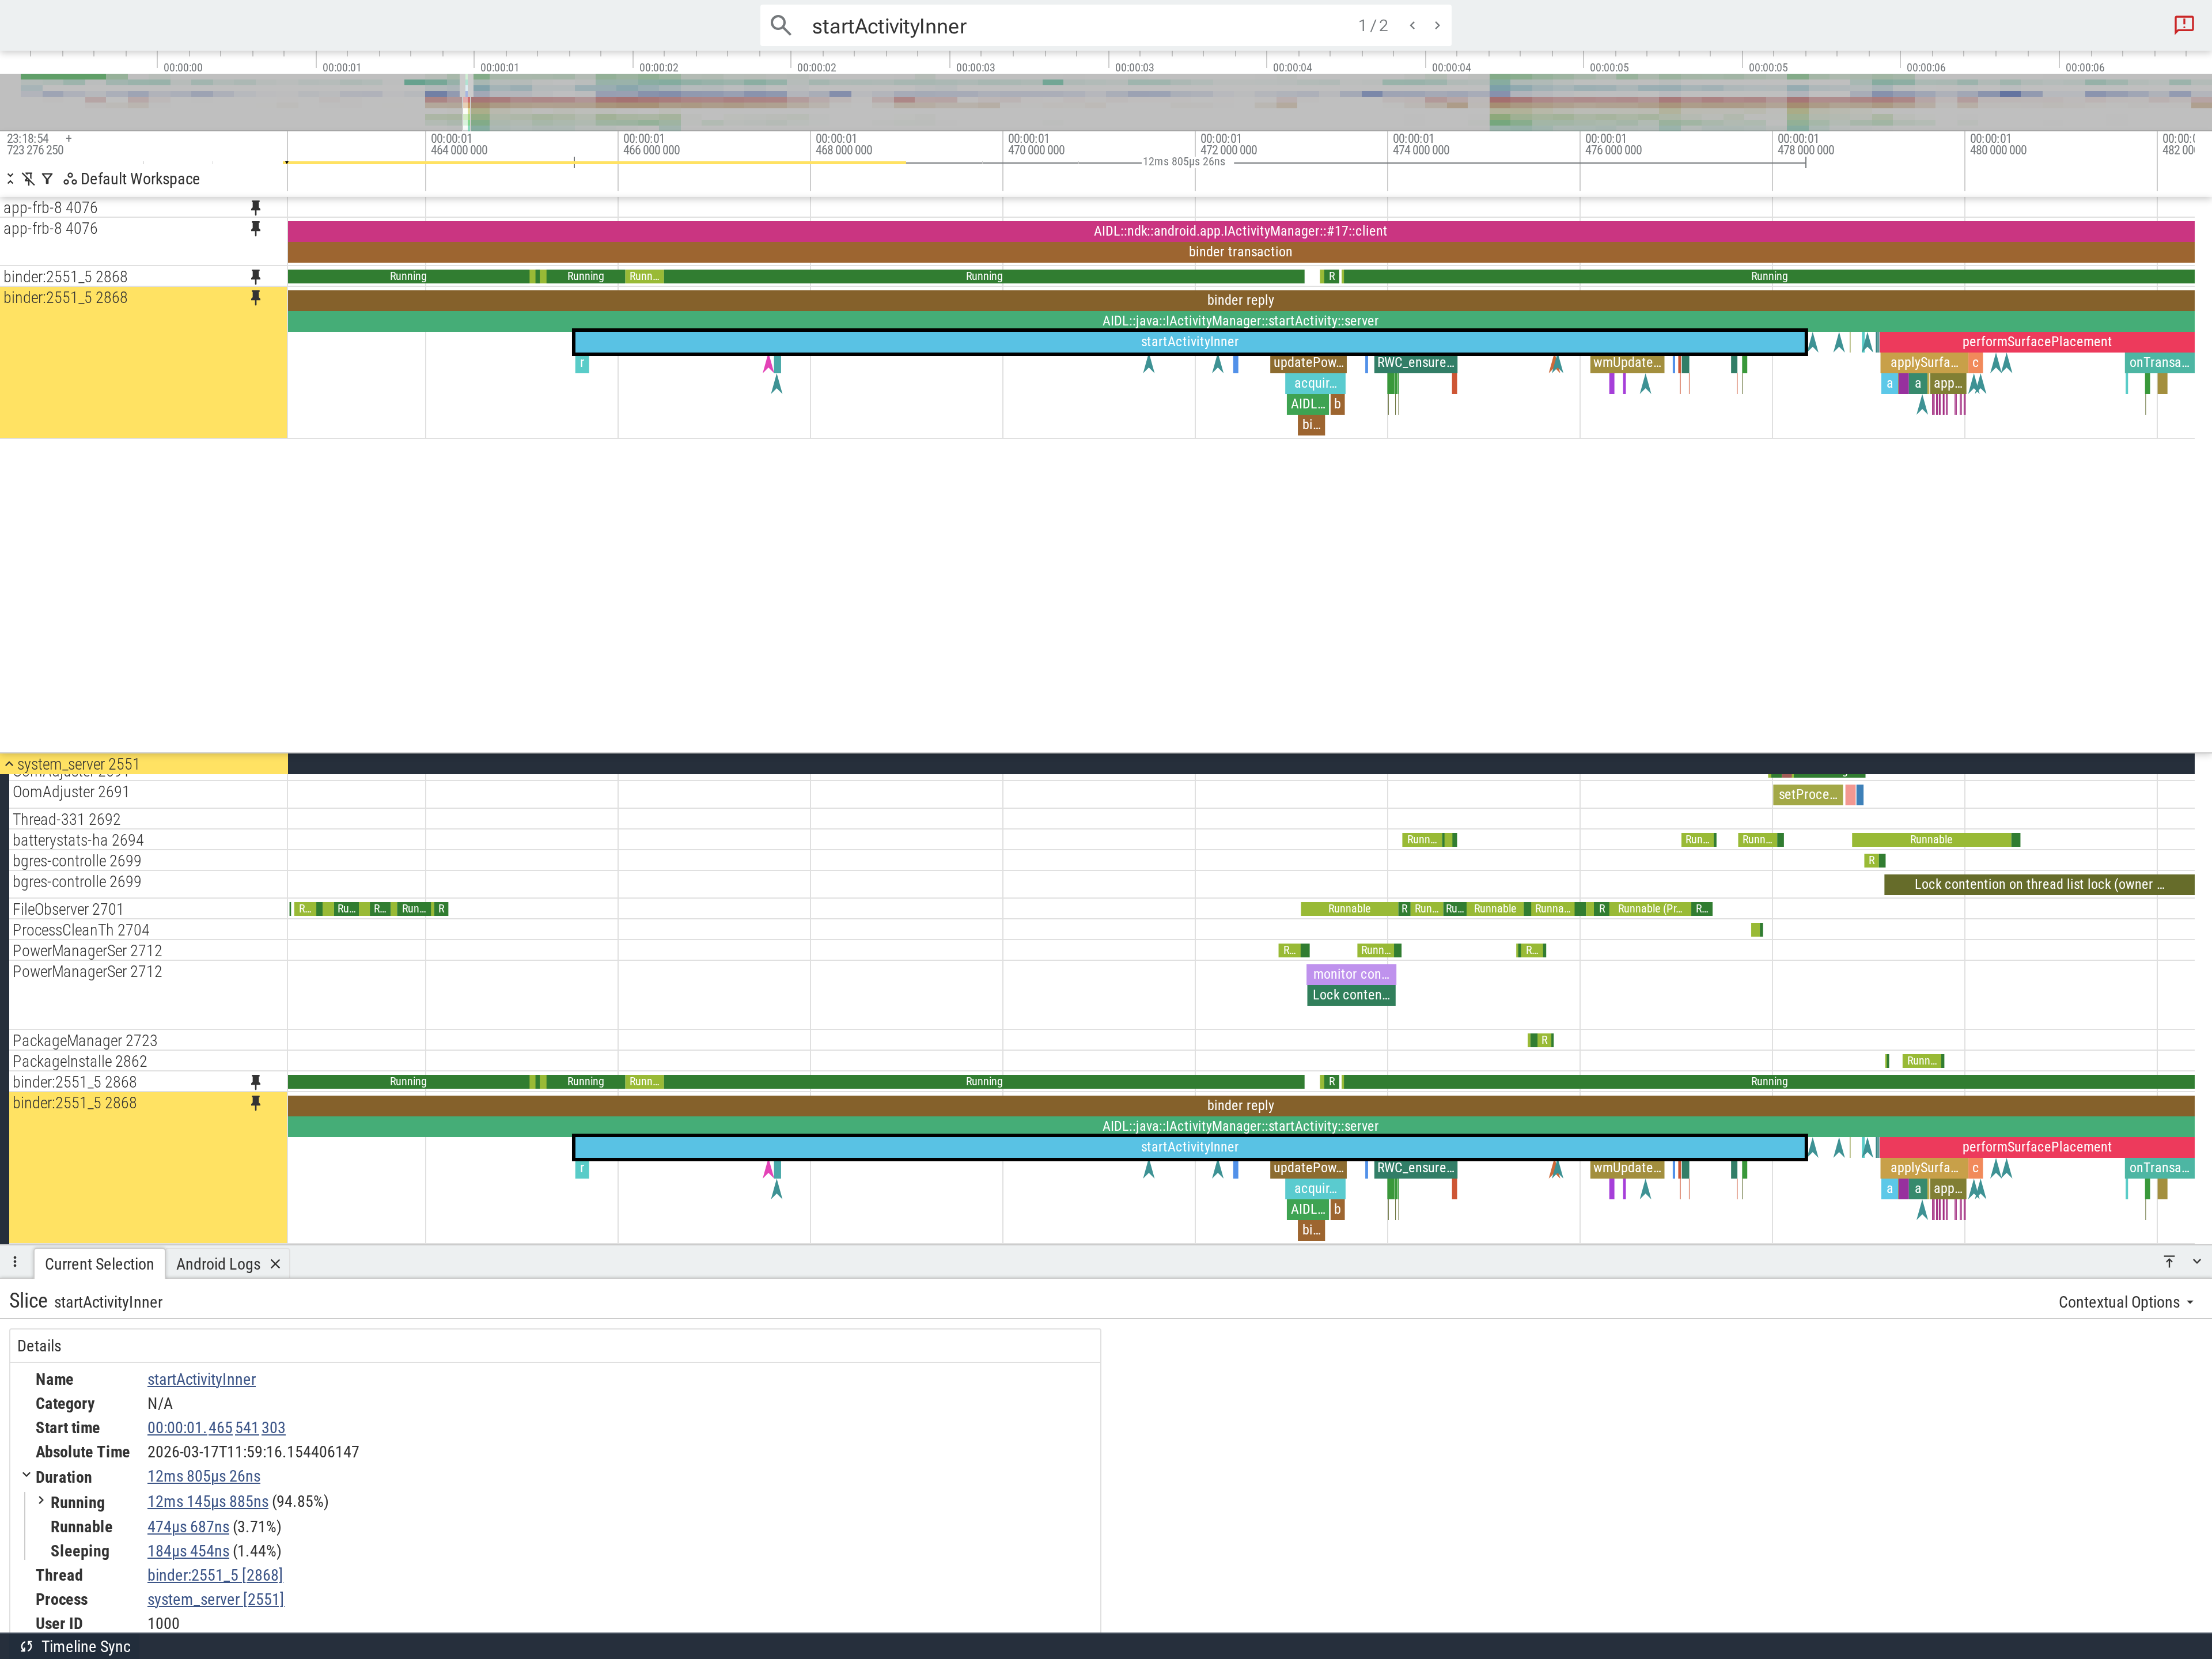
Task: Open the bottom drawer three-dot menu
Action: 15,1262
